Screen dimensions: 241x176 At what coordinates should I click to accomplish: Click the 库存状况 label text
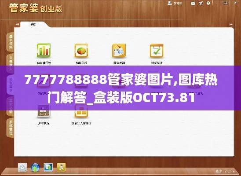(44, 123)
